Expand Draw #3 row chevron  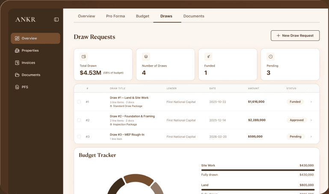(x=311, y=136)
